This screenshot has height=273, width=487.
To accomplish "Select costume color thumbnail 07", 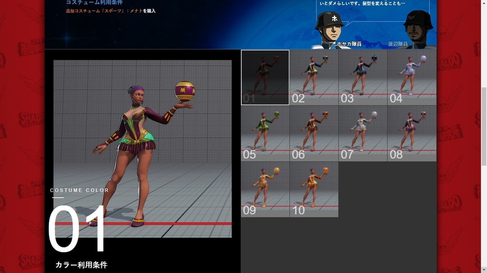I will click(363, 133).
